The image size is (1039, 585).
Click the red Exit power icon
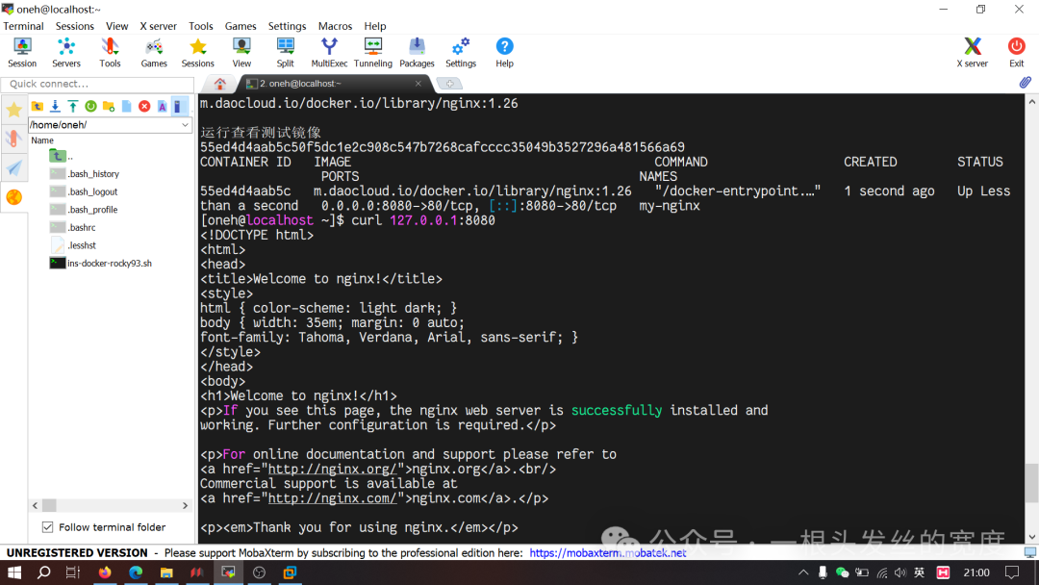(x=1017, y=52)
